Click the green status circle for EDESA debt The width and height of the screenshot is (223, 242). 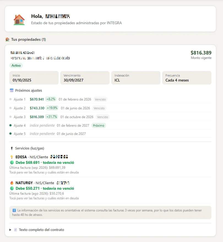pyautogui.click(x=12, y=162)
